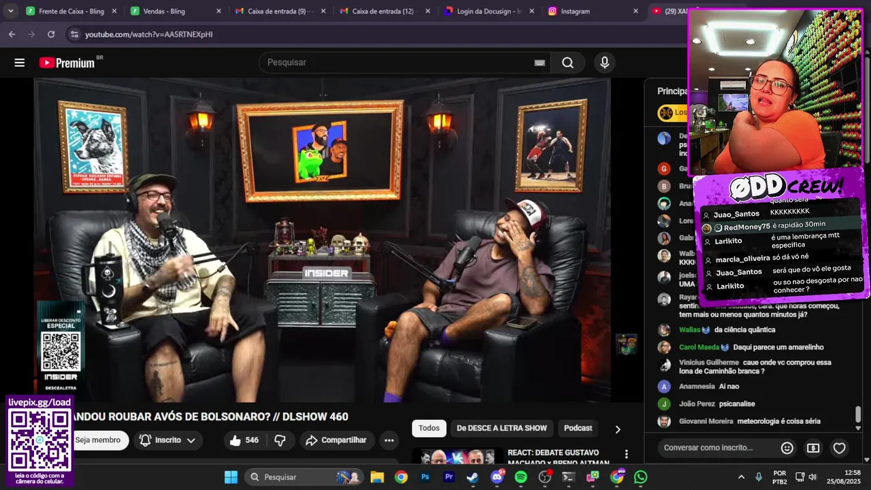Click Vinicius Guilherme chat username

point(708,363)
